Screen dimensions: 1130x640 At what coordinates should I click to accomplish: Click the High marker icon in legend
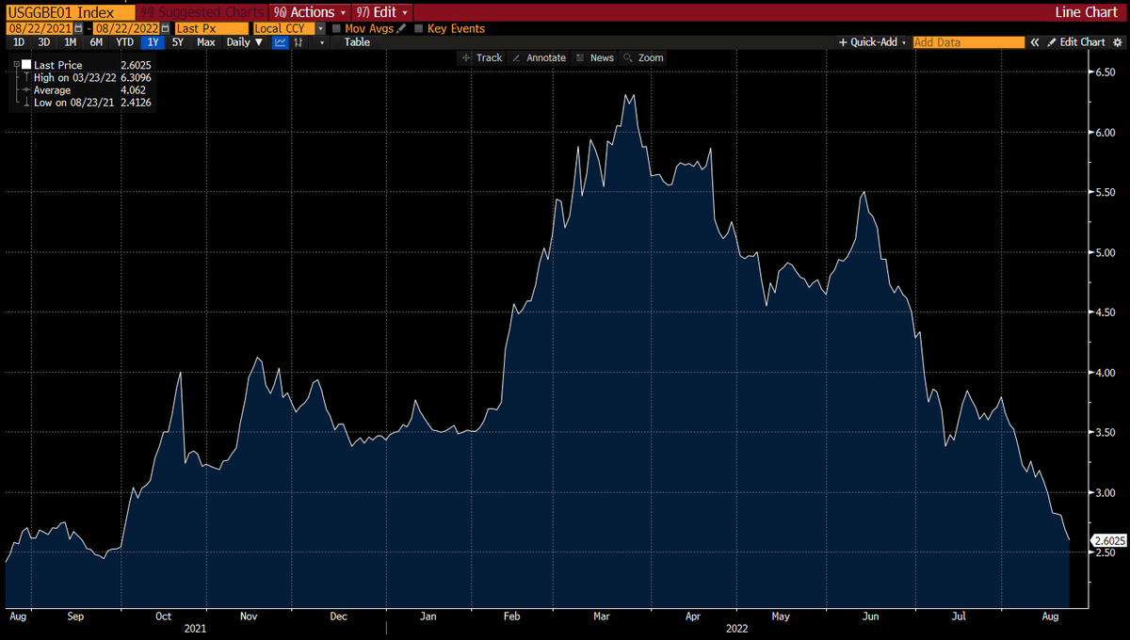tap(25, 77)
